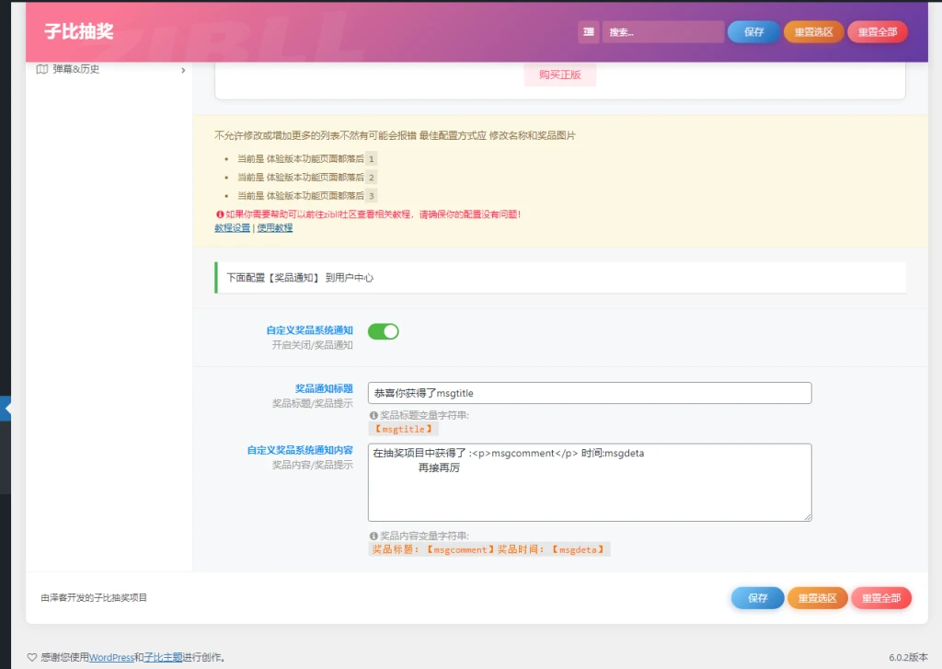The width and height of the screenshot is (942, 669).
Task: Click the heart icon in the footer
Action: [x=34, y=657]
